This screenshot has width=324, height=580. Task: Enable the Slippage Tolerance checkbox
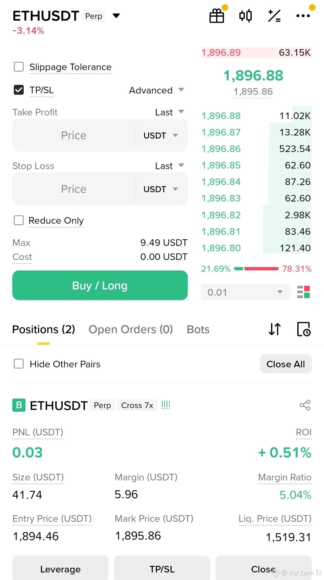19,67
